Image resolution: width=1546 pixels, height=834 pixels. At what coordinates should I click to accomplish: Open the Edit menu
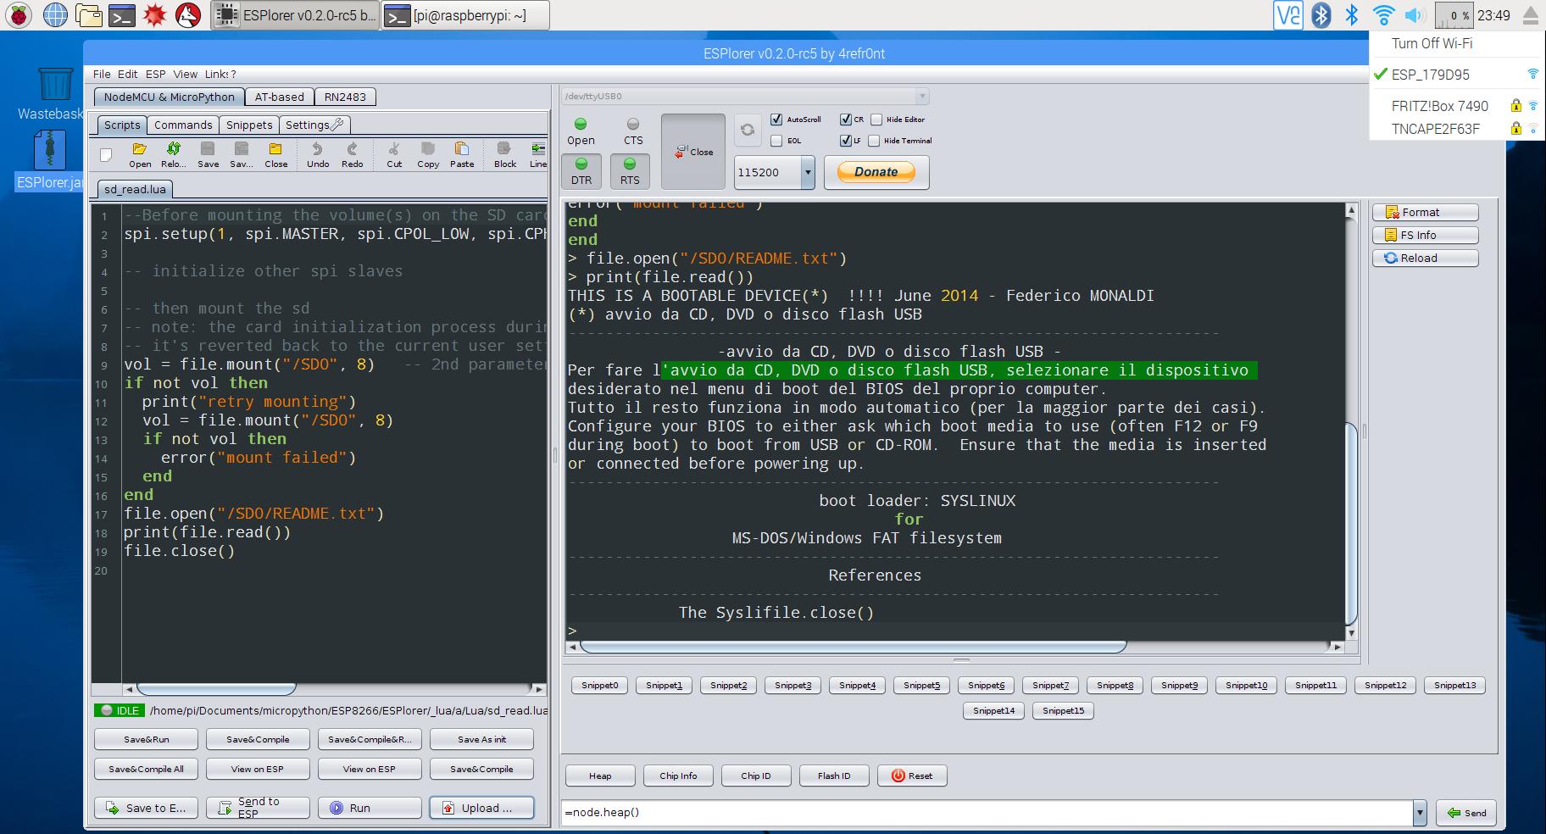pos(127,74)
